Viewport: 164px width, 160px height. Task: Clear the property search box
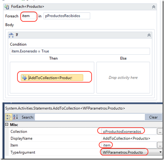coord(153,117)
